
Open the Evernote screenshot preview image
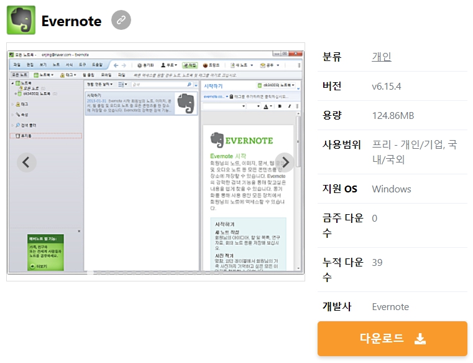(155, 162)
